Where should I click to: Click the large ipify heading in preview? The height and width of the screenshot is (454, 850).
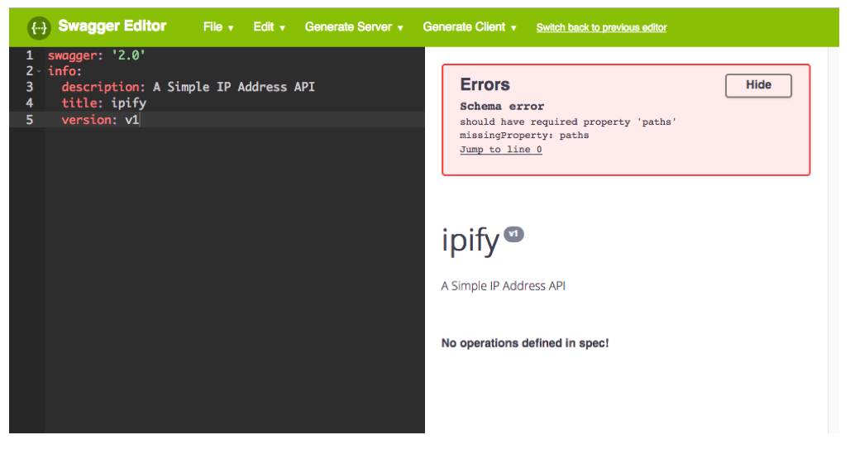470,241
